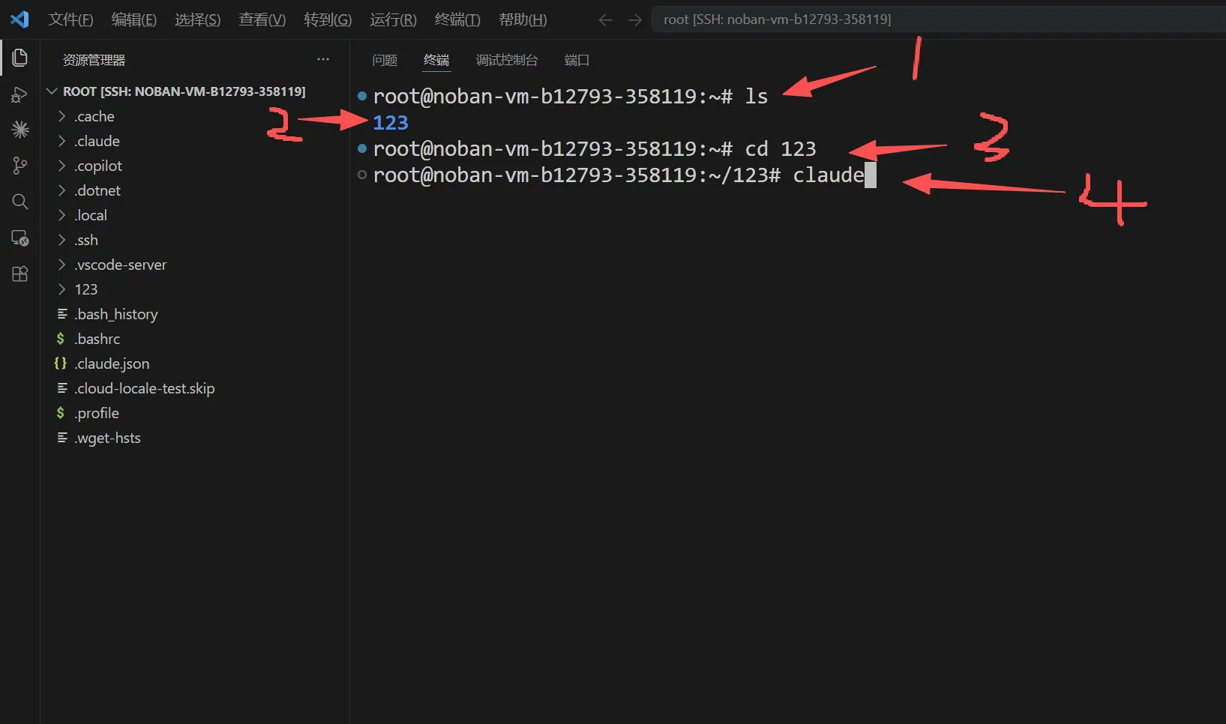
Task: Click the command center search box
Action: pyautogui.click(x=939, y=19)
